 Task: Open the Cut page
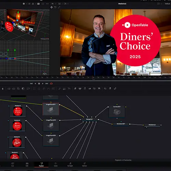pyautogui.click(x=13, y=165)
